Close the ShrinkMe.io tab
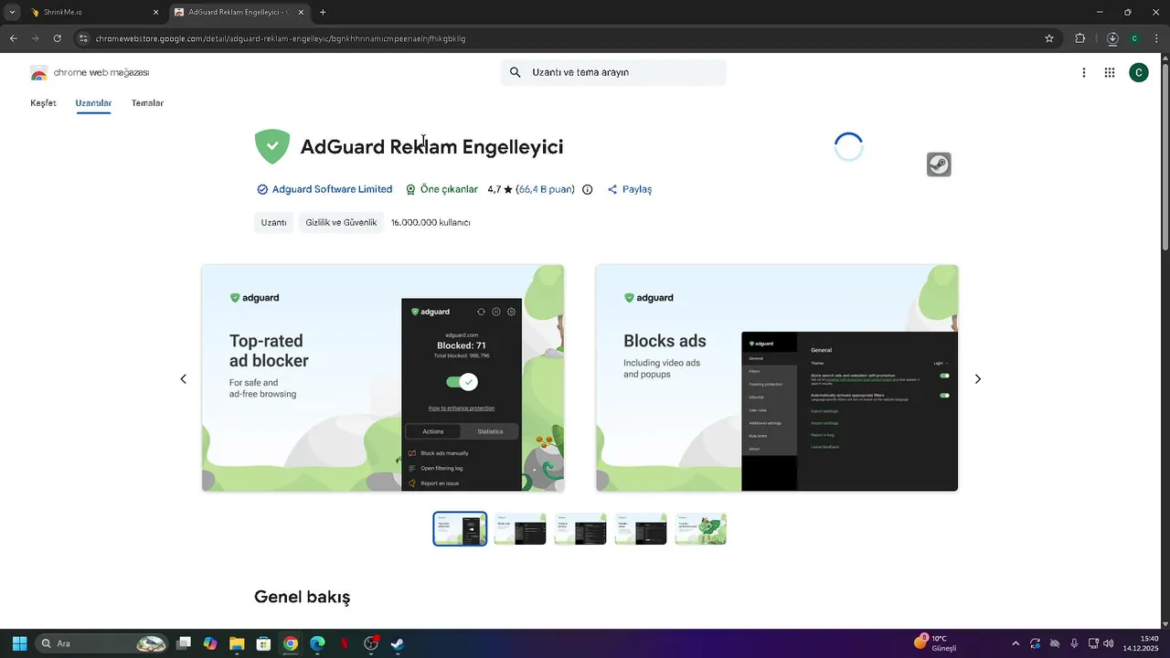The width and height of the screenshot is (1170, 658). (155, 12)
